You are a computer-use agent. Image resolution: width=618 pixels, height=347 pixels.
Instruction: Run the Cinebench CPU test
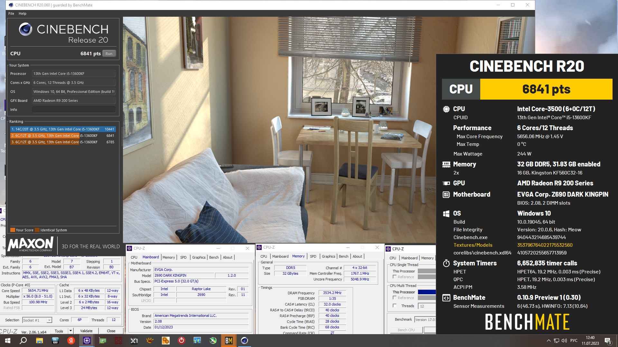[x=109, y=54]
